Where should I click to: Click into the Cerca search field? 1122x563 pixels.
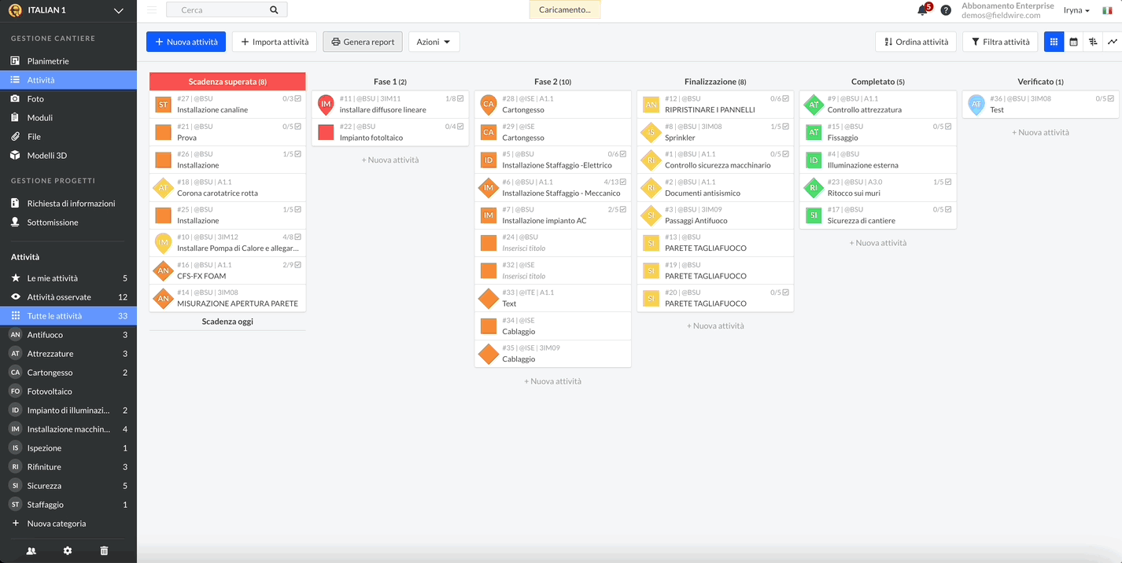pyautogui.click(x=222, y=10)
